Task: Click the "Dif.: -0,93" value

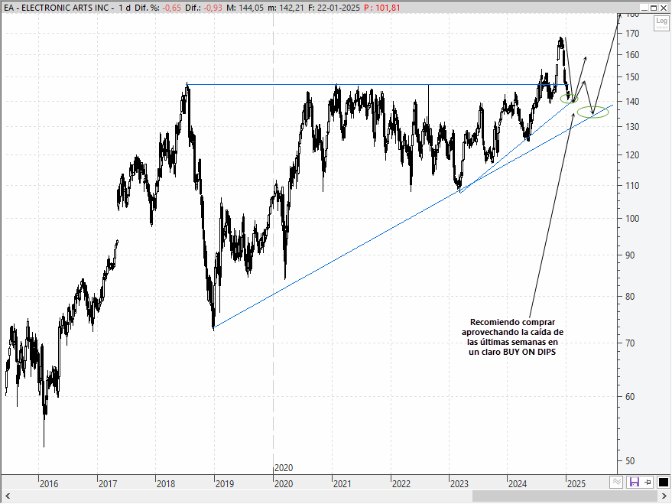Action: (203, 8)
